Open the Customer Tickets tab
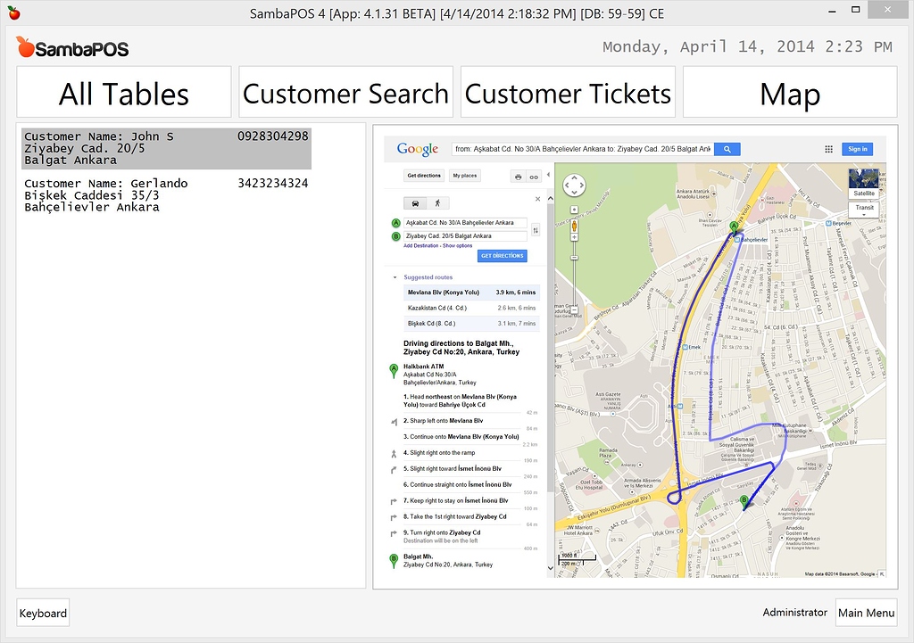Image resolution: width=914 pixels, height=643 pixels. click(x=568, y=91)
